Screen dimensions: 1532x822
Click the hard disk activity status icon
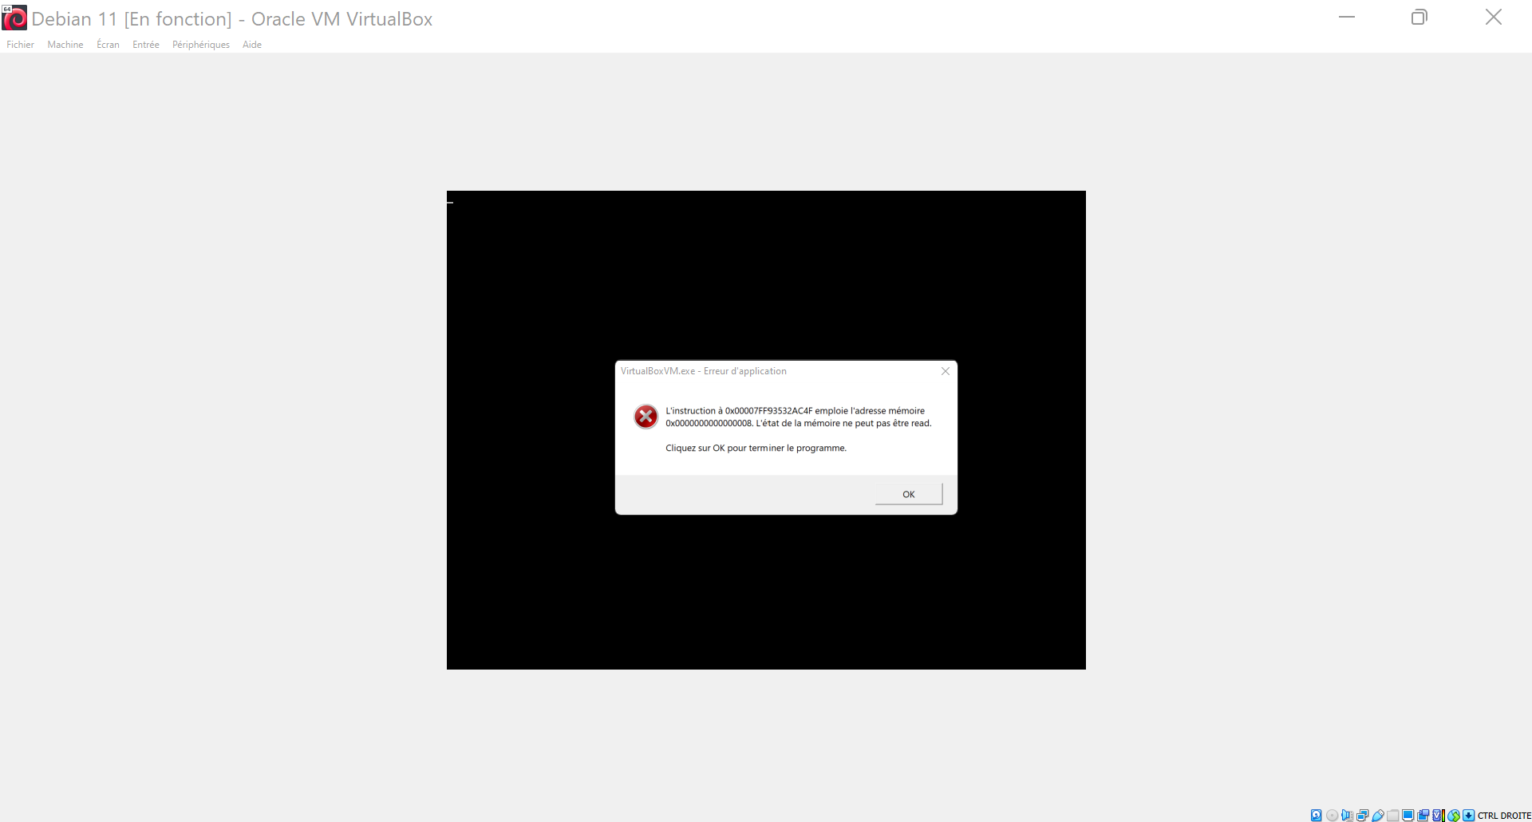1316,815
